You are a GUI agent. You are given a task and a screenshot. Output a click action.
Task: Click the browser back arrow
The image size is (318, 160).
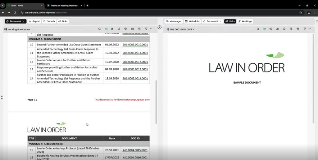coord(3,12)
